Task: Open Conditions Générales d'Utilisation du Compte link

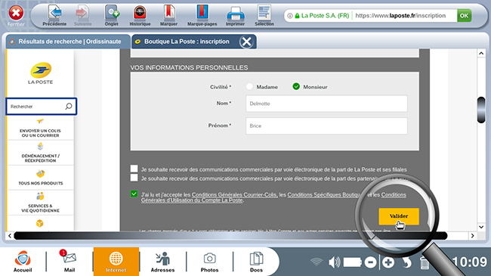Action: click(x=192, y=200)
